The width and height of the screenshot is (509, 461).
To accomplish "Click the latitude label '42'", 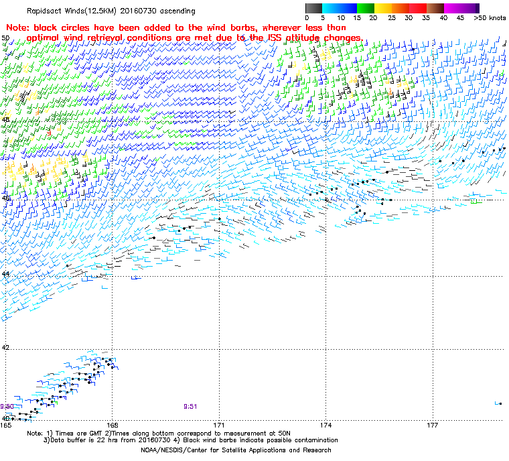I will point(5,348).
